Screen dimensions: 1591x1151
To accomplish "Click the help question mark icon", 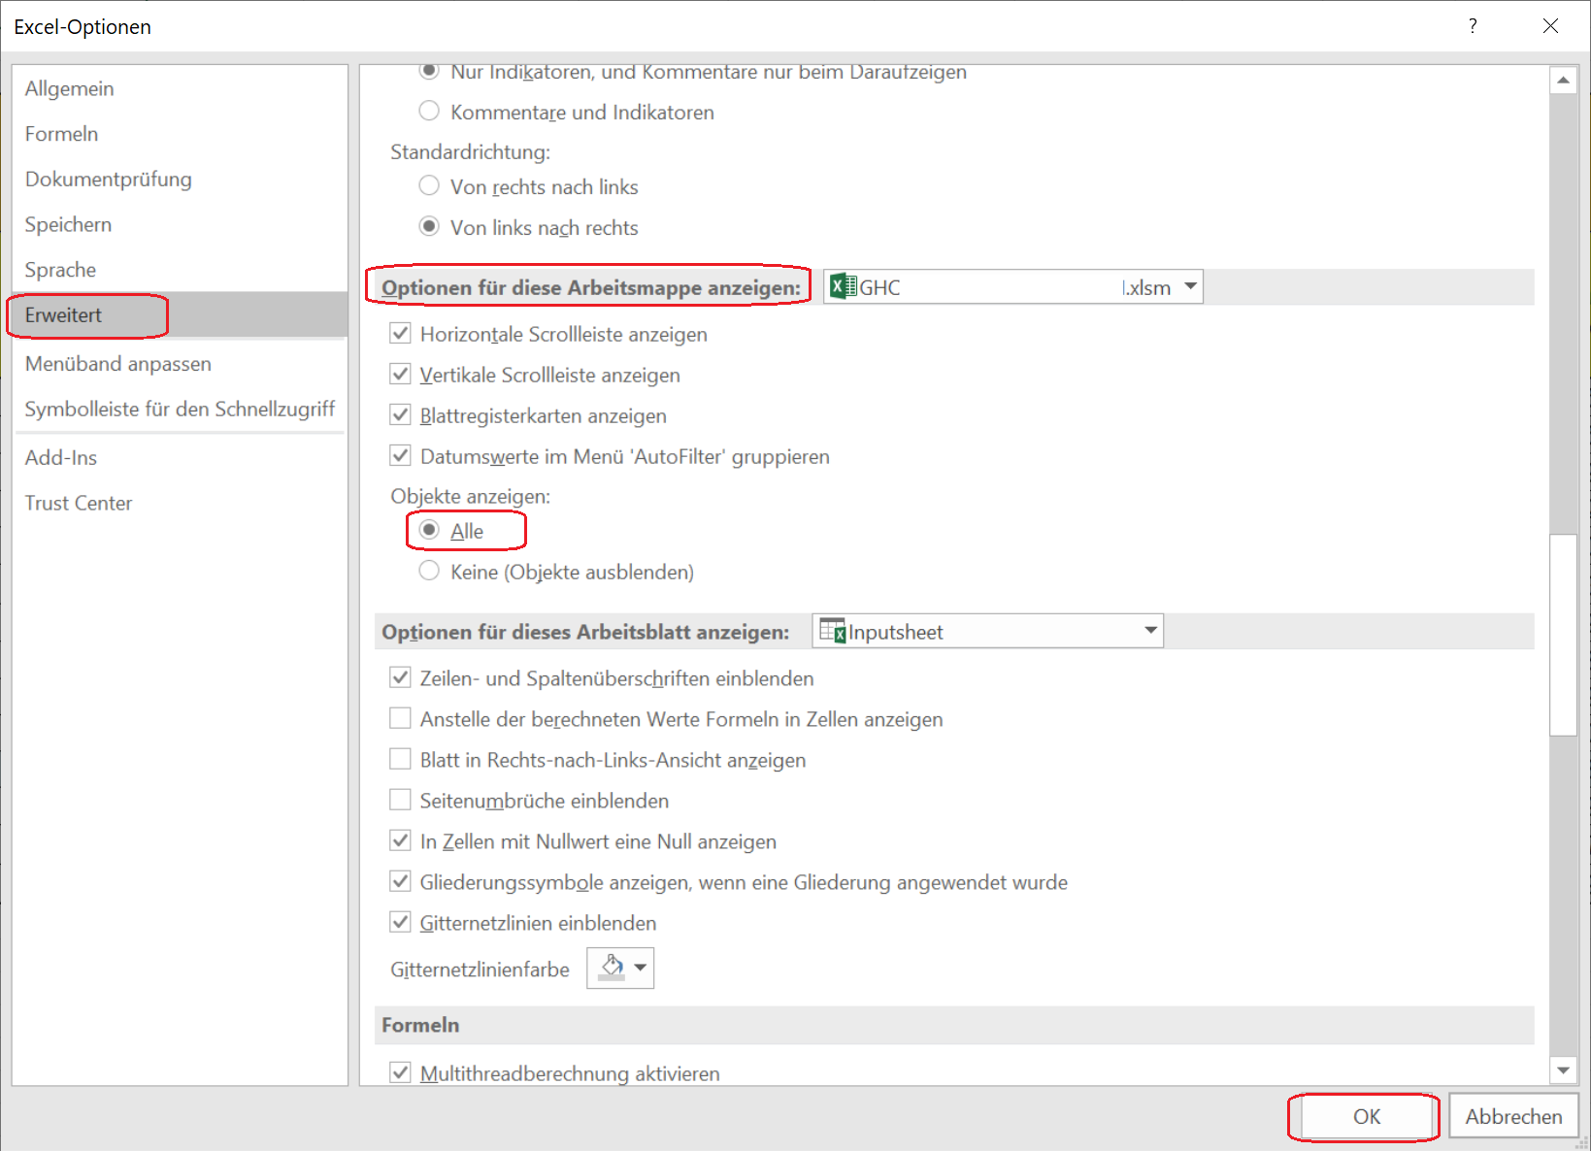I will (1473, 26).
